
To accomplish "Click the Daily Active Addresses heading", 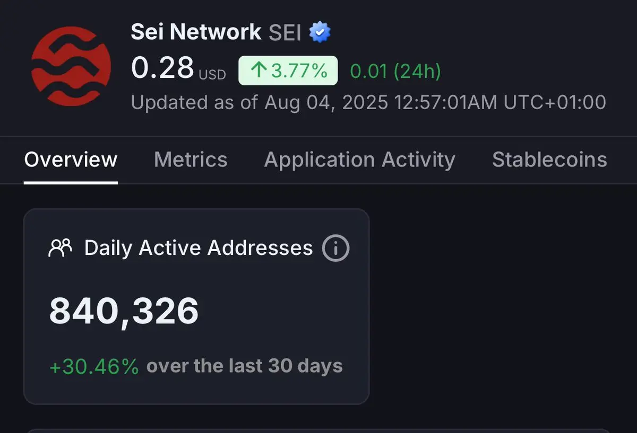I will pyautogui.click(x=199, y=248).
